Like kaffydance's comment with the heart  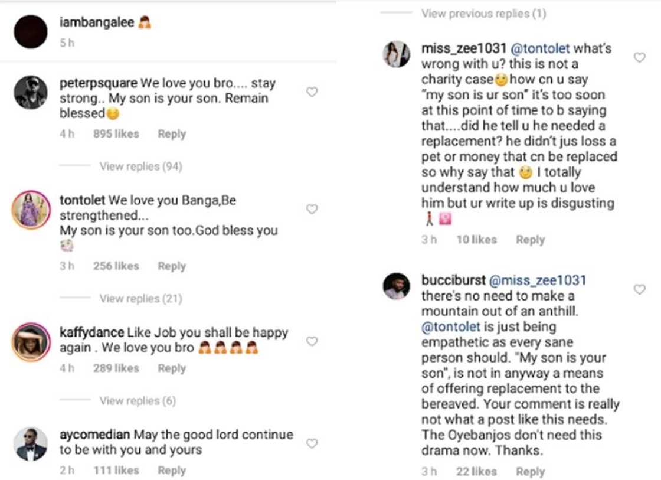(x=312, y=341)
